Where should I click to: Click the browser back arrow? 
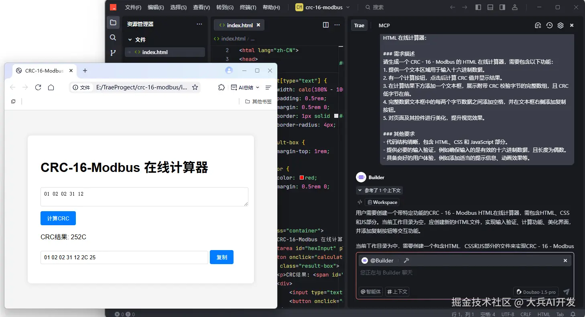[12, 87]
